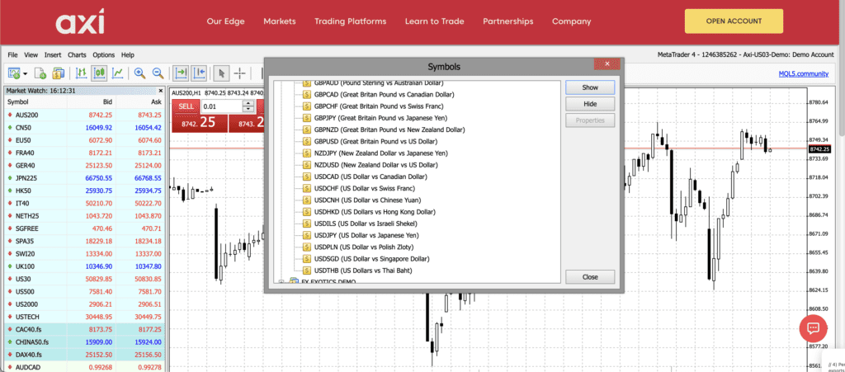Click the GBPCAD symbol coin icon
The image size is (845, 372).
coord(307,94)
